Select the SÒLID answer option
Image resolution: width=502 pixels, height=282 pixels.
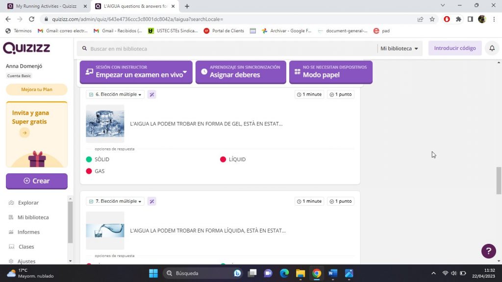tap(101, 160)
